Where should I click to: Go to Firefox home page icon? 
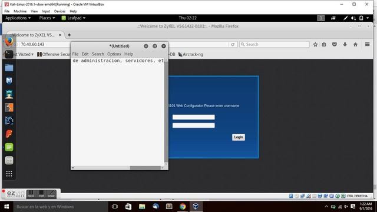pyautogui.click(x=355, y=45)
